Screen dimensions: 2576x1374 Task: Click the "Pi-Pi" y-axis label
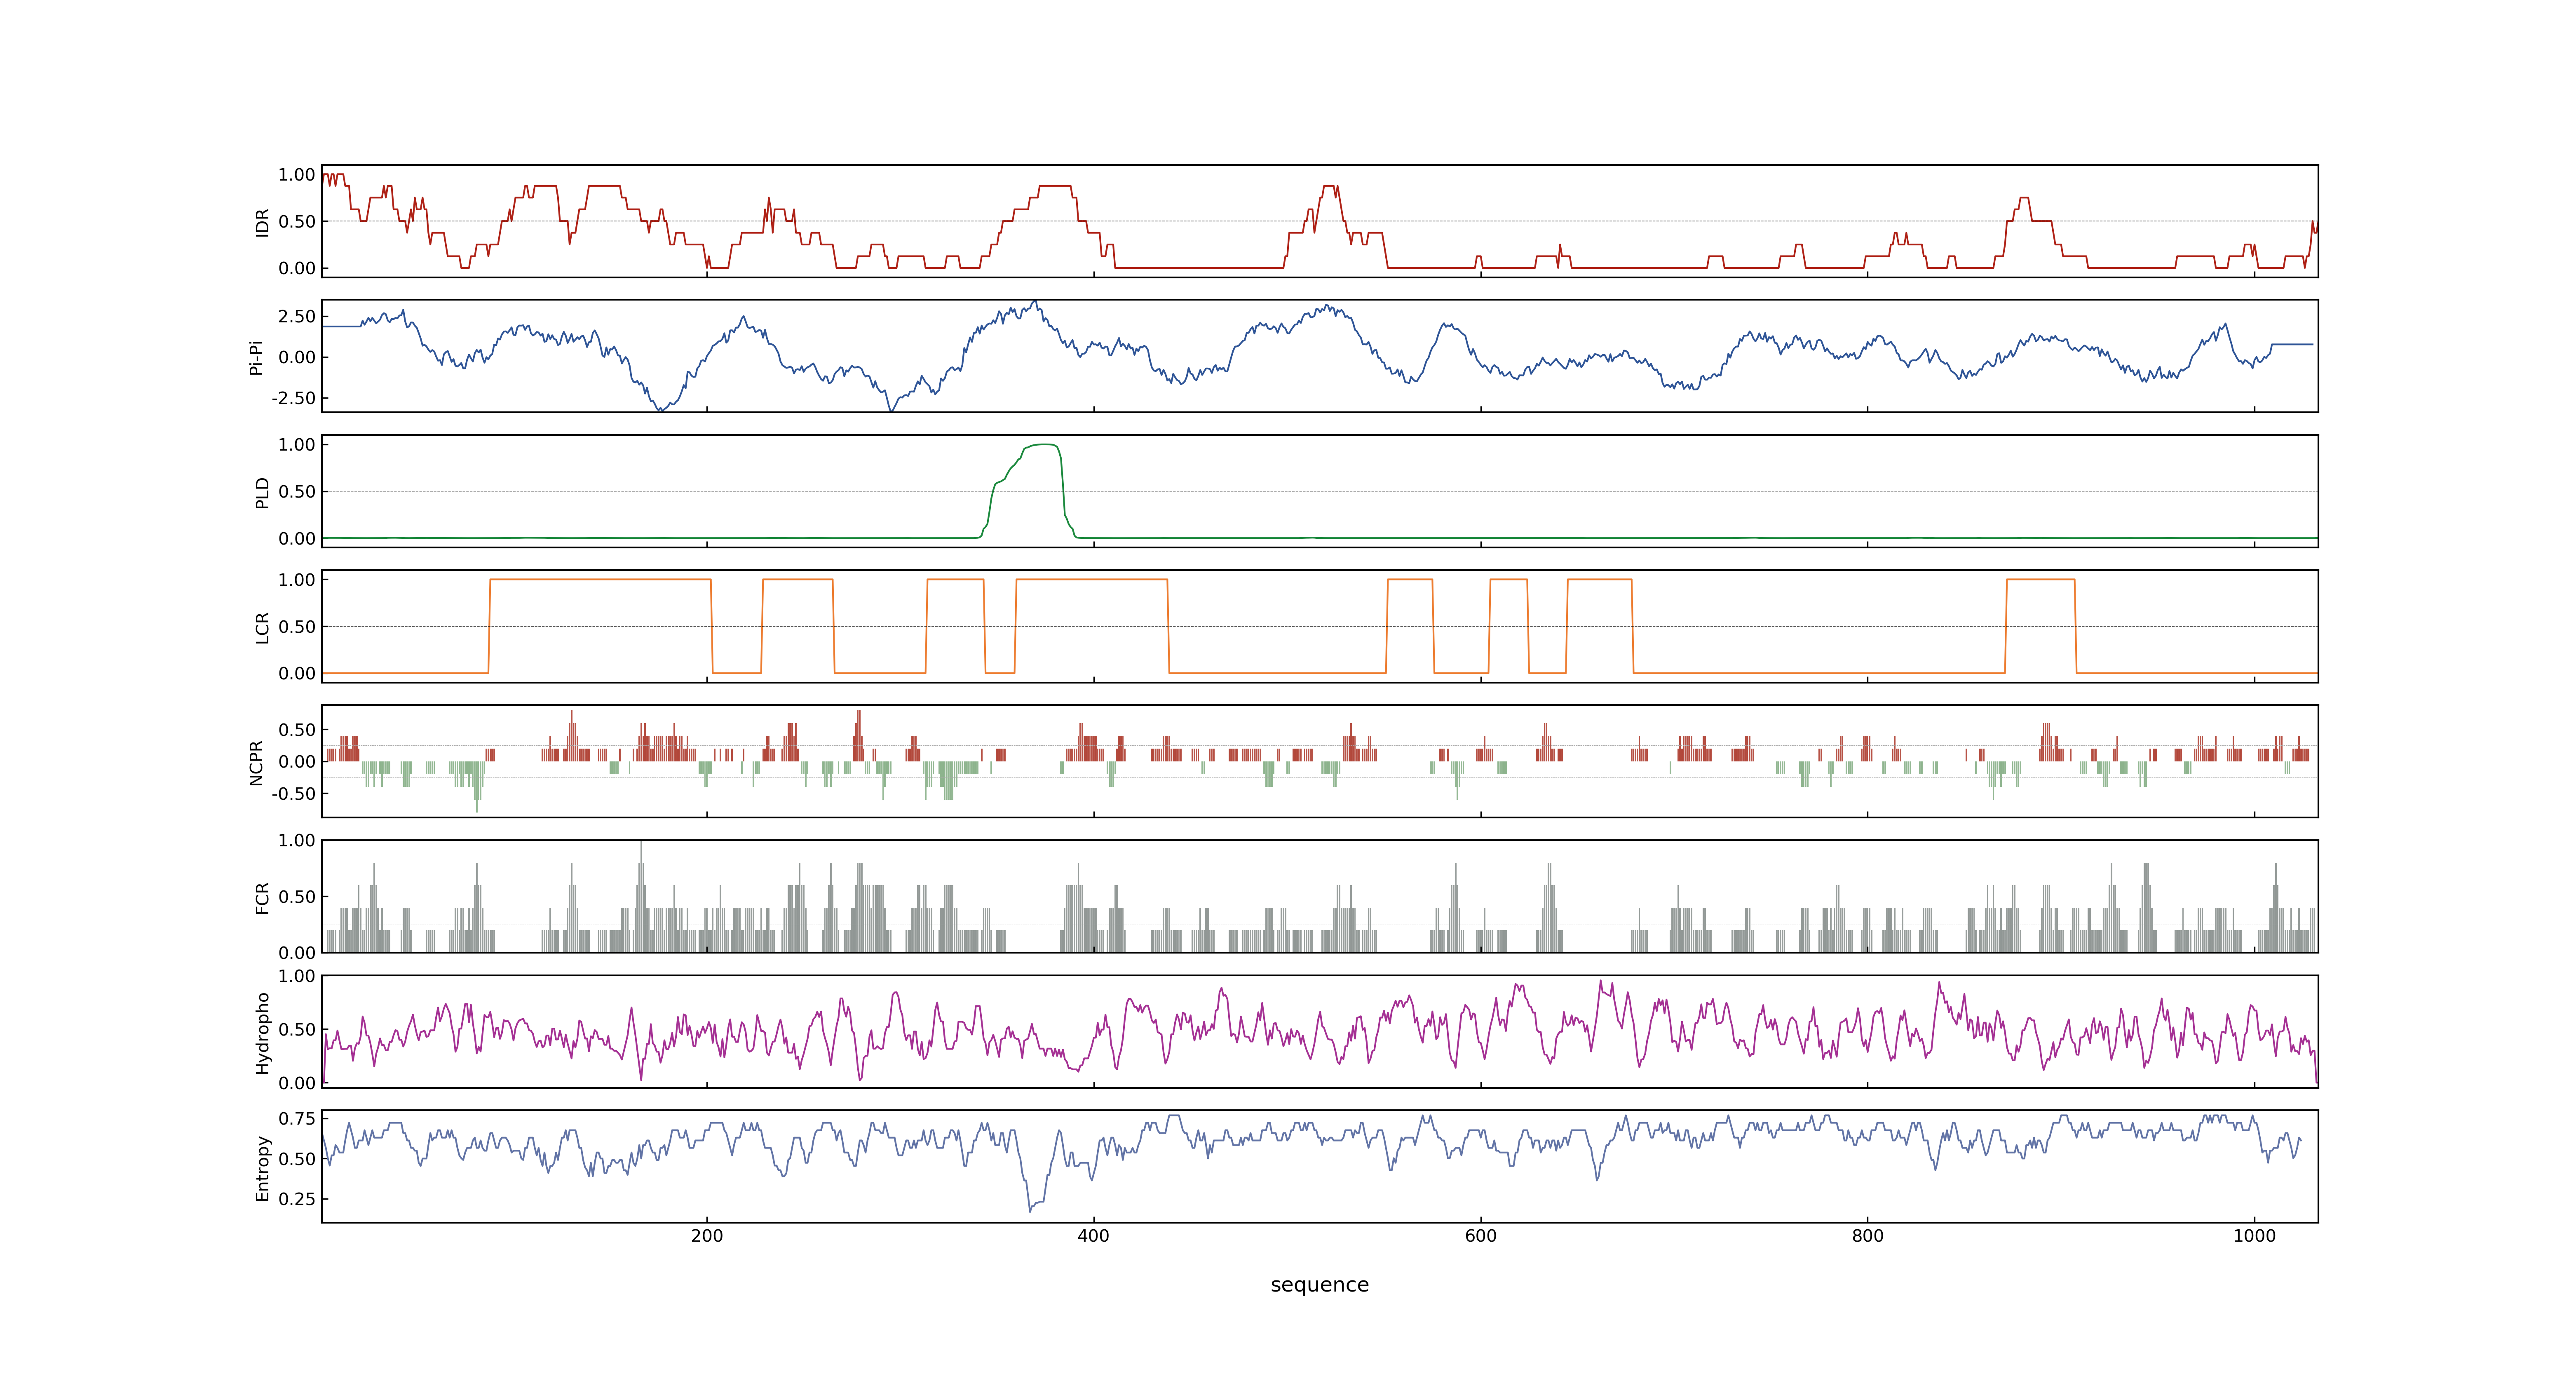click(x=256, y=357)
